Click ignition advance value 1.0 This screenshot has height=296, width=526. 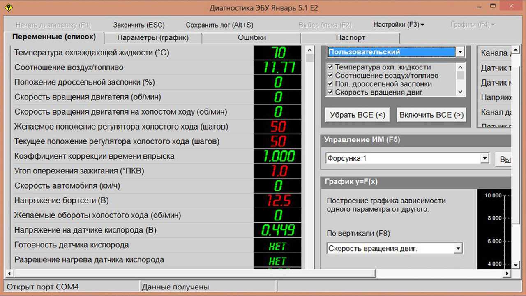278,171
